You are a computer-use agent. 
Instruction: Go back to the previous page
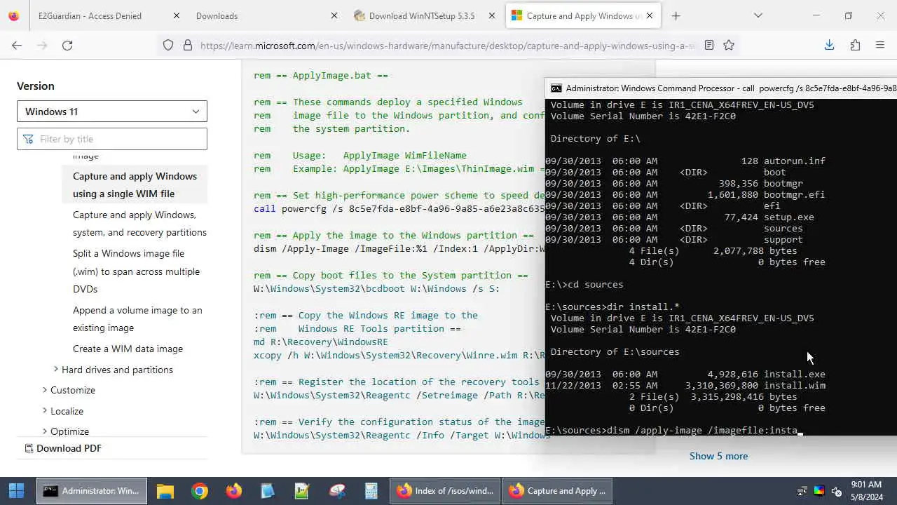[x=17, y=45]
